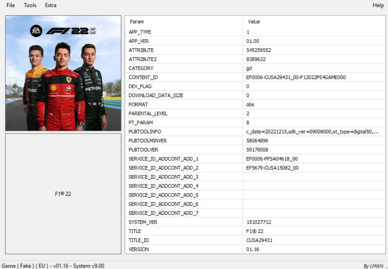Click the PARENTAL_LEVEL value 2
The image size is (388, 269).
click(248, 113)
